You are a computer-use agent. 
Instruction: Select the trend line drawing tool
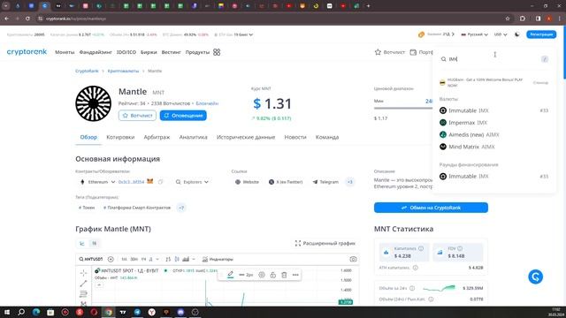(83, 284)
